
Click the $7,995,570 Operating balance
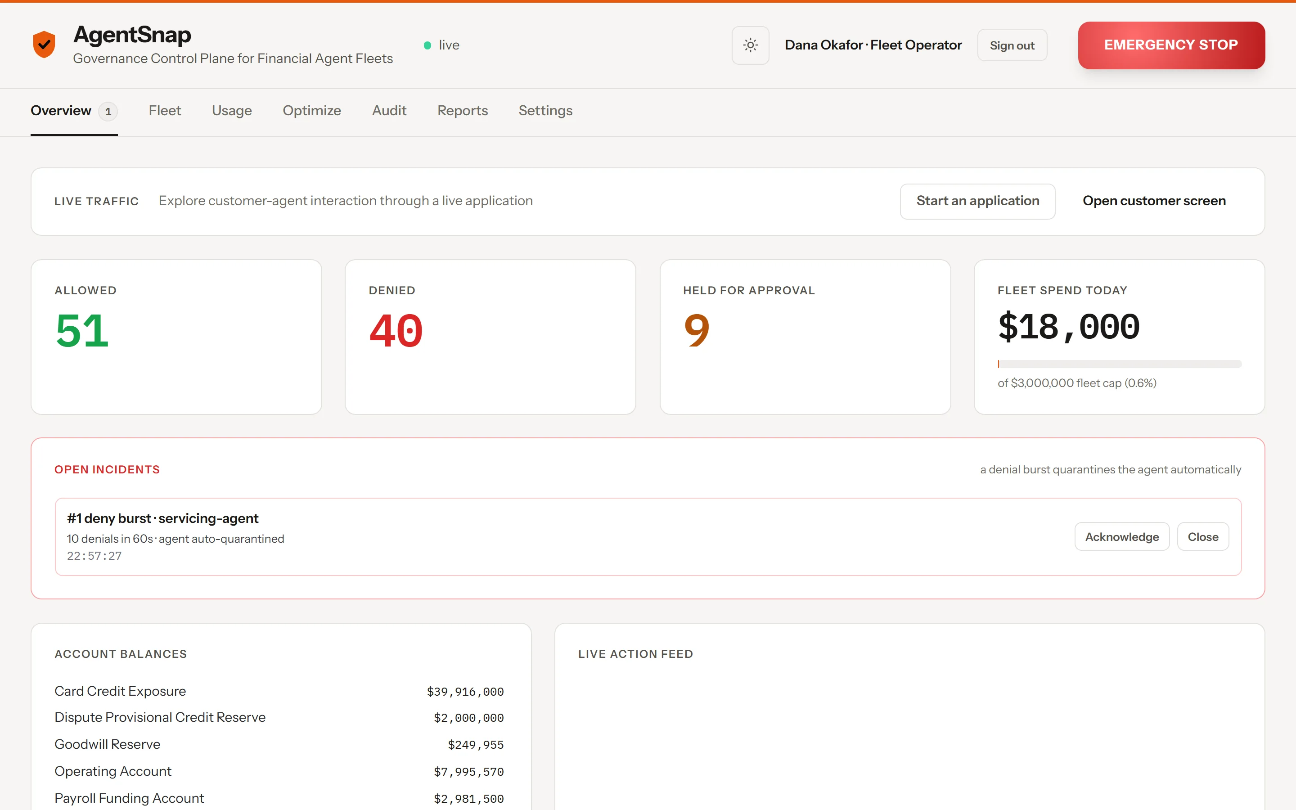click(468, 771)
